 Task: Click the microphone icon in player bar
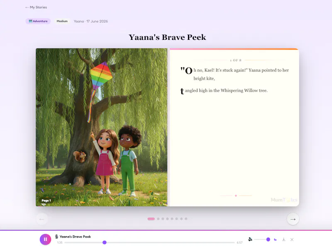coord(56,236)
